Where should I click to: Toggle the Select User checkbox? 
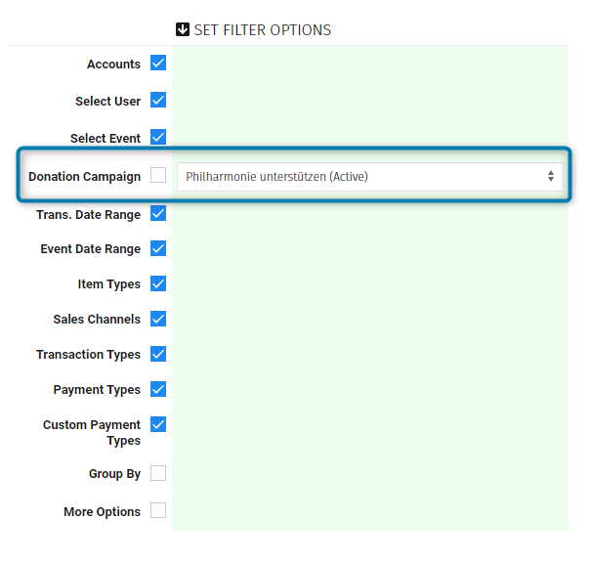point(158,100)
